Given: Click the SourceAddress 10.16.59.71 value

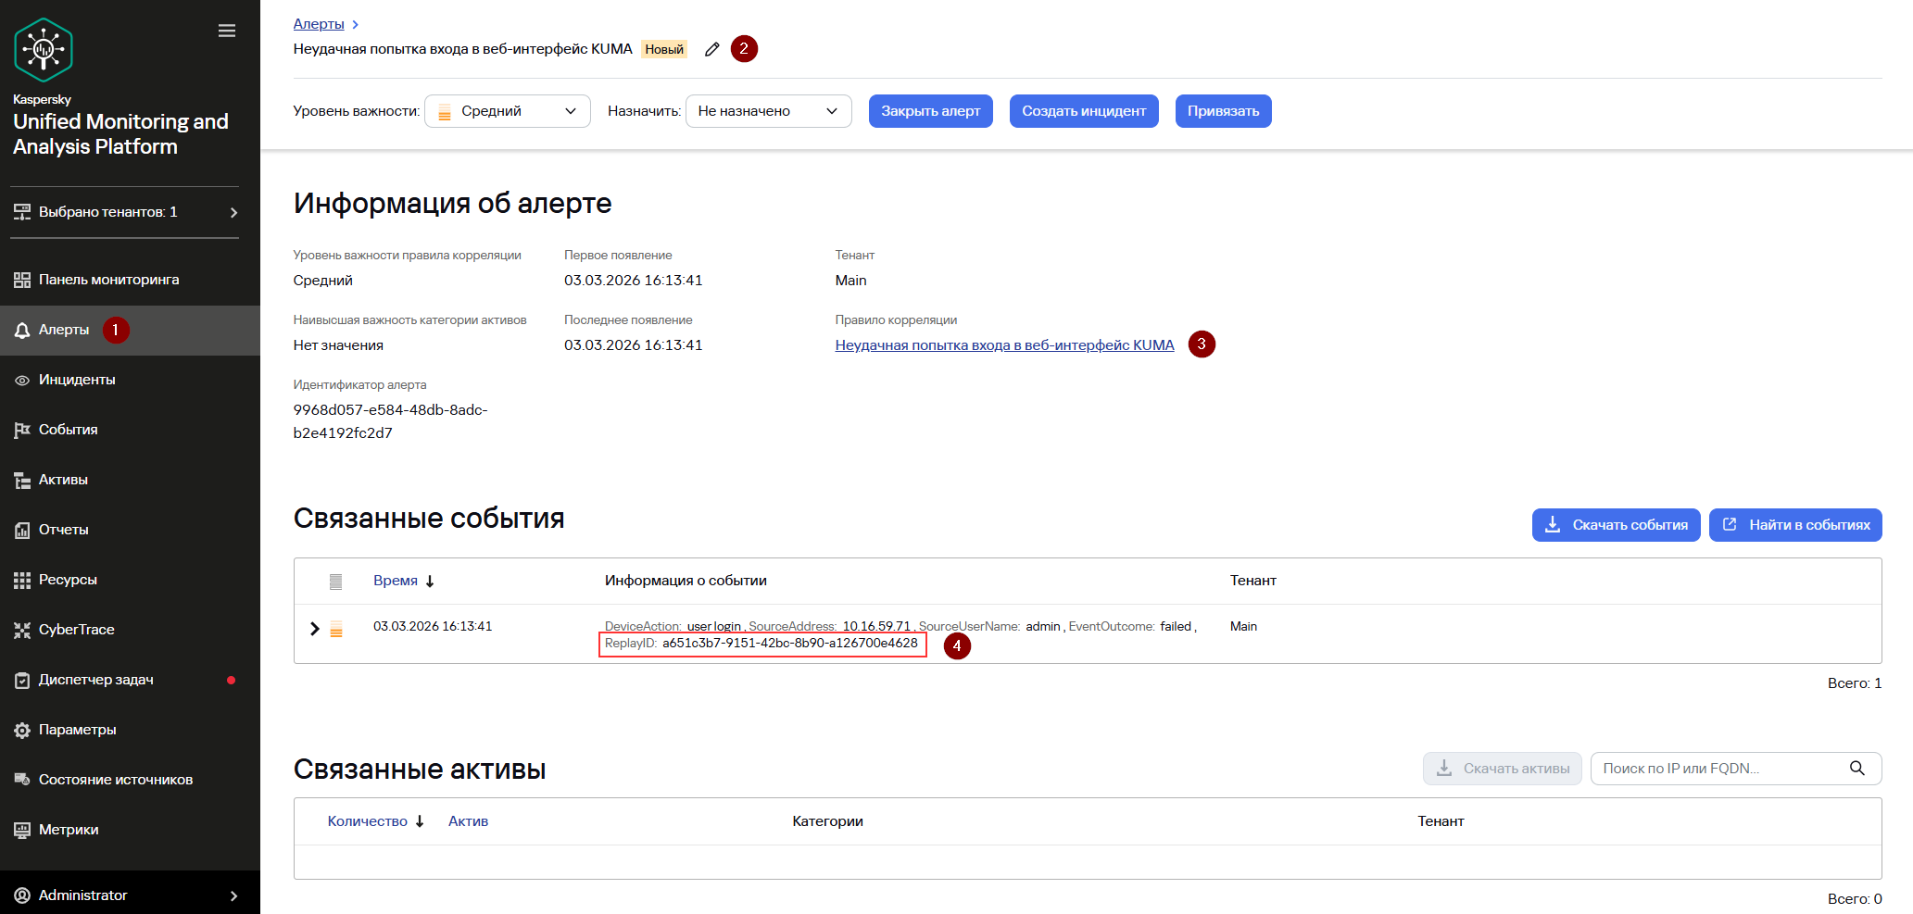Looking at the screenshot, I should coord(876,627).
